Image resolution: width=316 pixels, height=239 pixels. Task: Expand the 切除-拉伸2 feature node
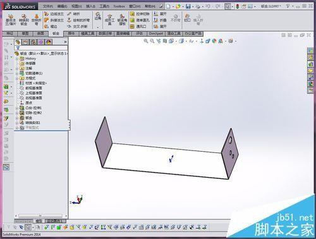click(x=17, y=113)
